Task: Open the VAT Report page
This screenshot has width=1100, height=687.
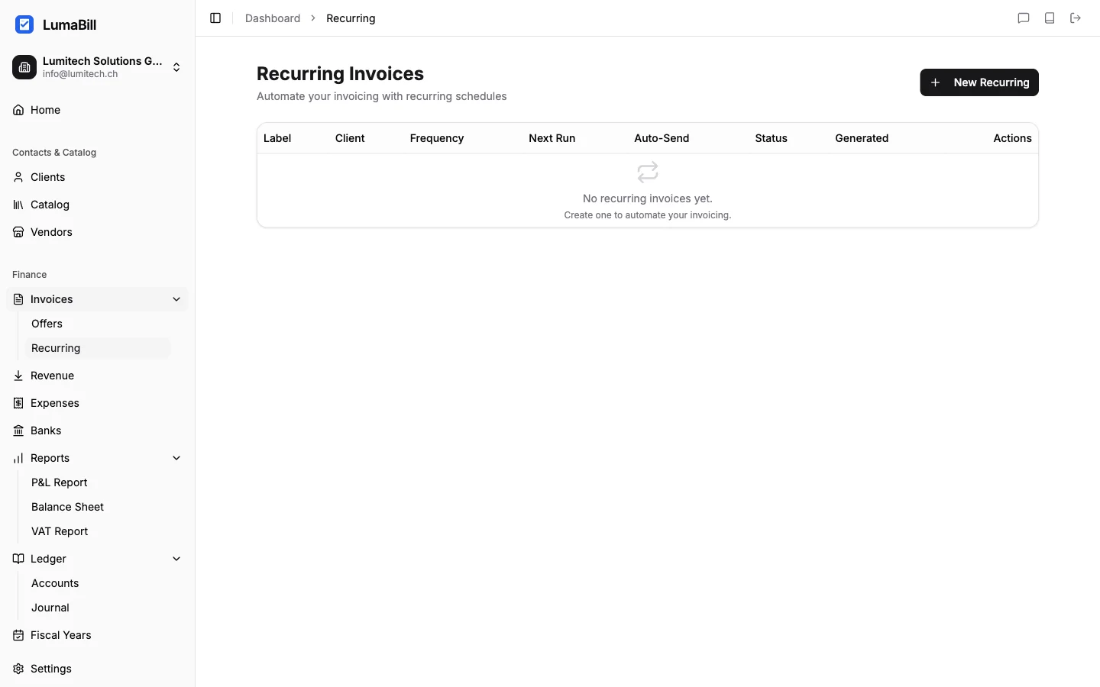Action: click(60, 531)
